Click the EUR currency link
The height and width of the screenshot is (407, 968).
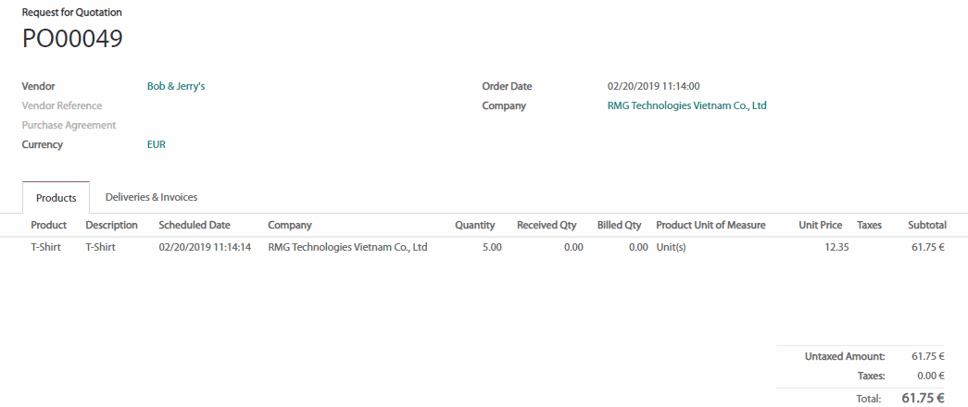click(x=157, y=144)
